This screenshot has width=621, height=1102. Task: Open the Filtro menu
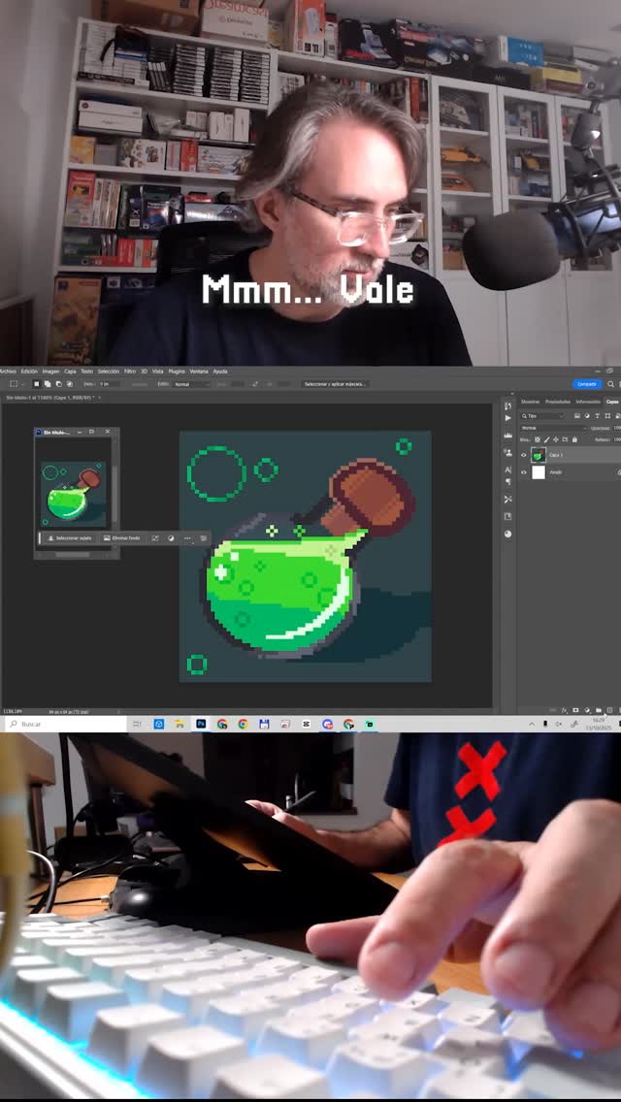point(130,372)
